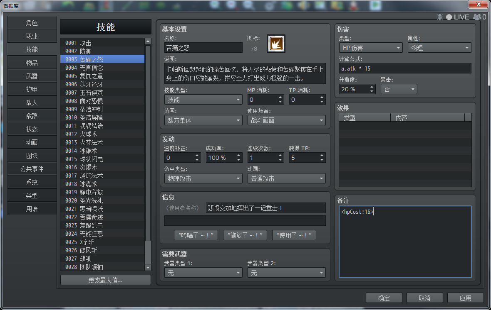Screen dimensions: 491x310
Task: Select the 类型 tab
Action: tap(32, 195)
